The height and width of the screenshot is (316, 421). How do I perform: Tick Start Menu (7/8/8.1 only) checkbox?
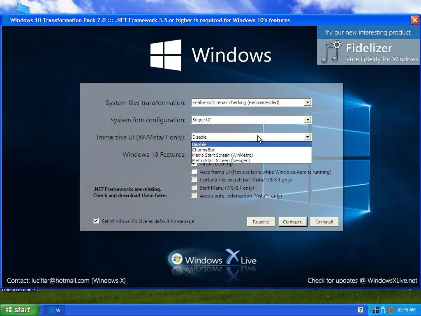194,188
